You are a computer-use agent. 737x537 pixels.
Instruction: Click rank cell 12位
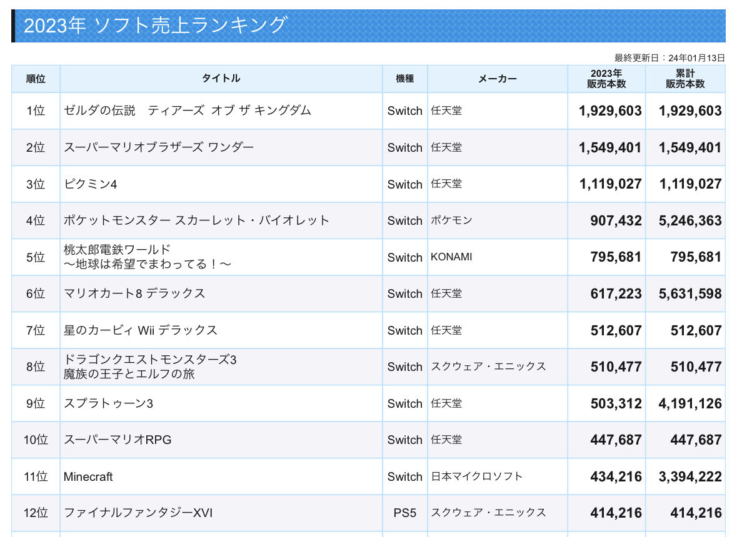[x=36, y=513]
